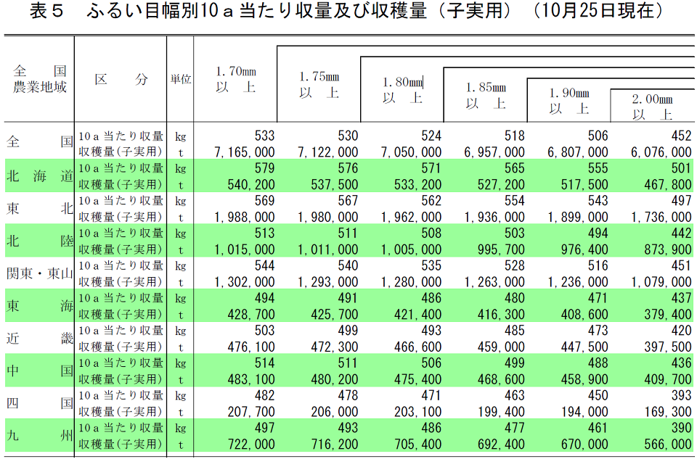Click the column header 1.85mm 以上
Image resolution: width=697 pixels, height=459 pixels.
486,96
